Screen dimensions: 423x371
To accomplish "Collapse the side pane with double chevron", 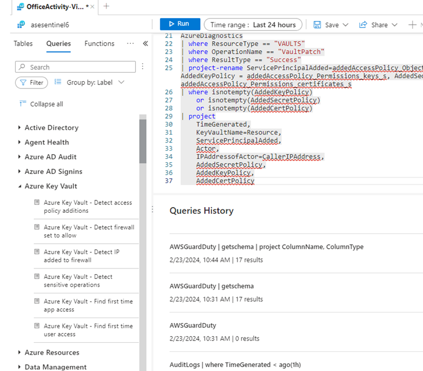I will point(146,43).
